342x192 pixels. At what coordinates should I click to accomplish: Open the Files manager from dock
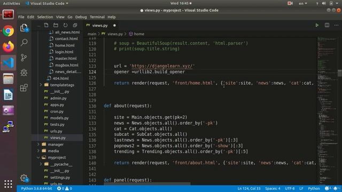coord(9,78)
